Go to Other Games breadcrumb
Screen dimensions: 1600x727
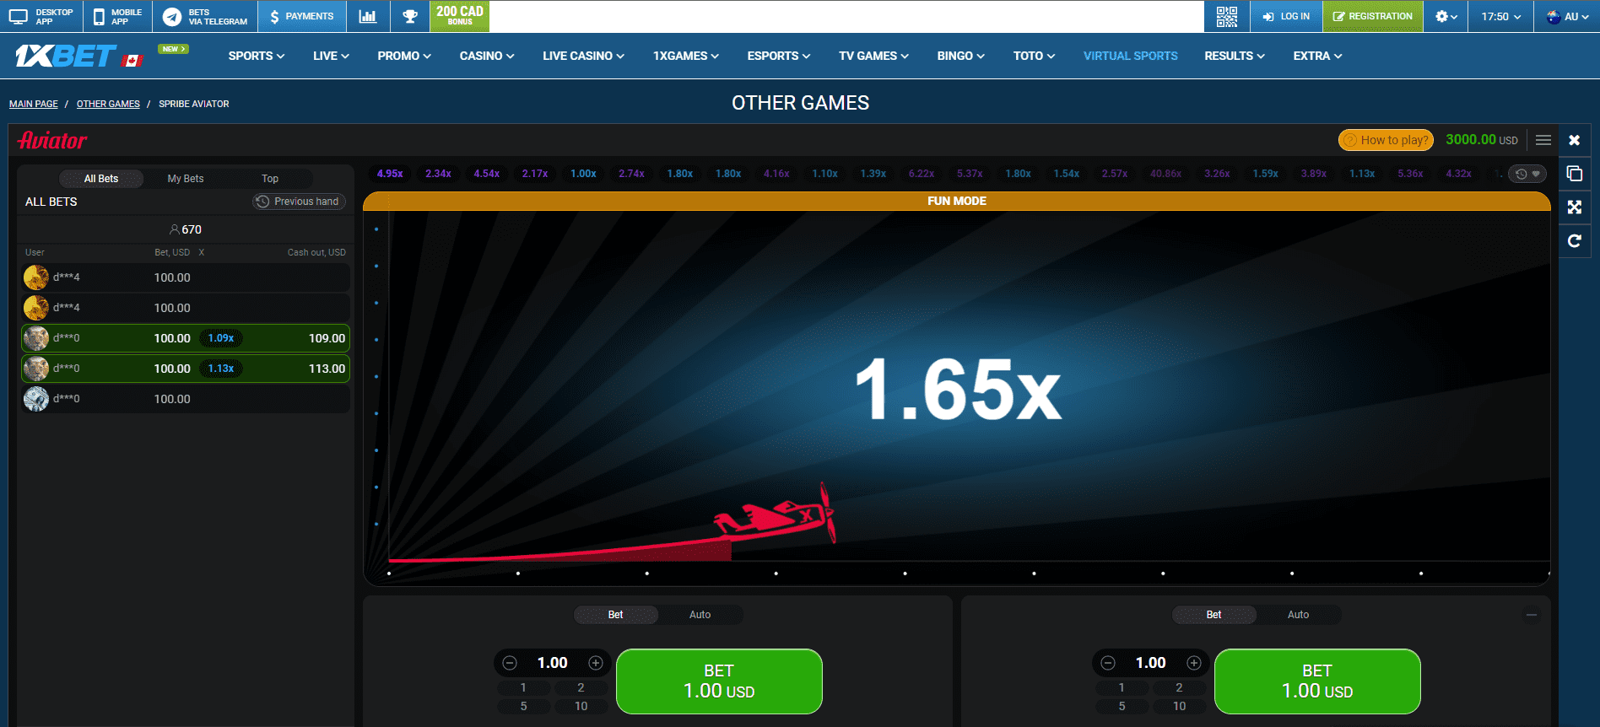tap(108, 104)
